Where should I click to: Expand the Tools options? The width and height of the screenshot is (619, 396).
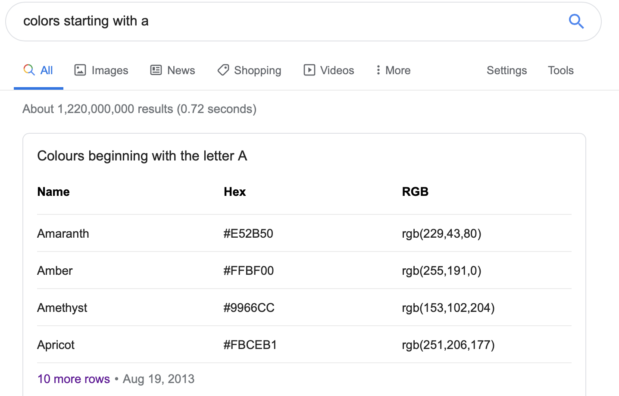(560, 70)
